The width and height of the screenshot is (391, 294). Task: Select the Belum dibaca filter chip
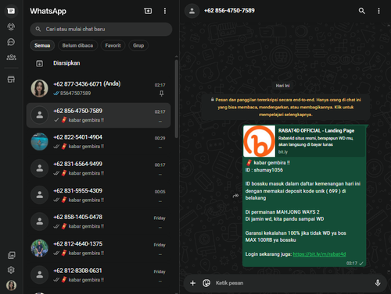tap(77, 45)
